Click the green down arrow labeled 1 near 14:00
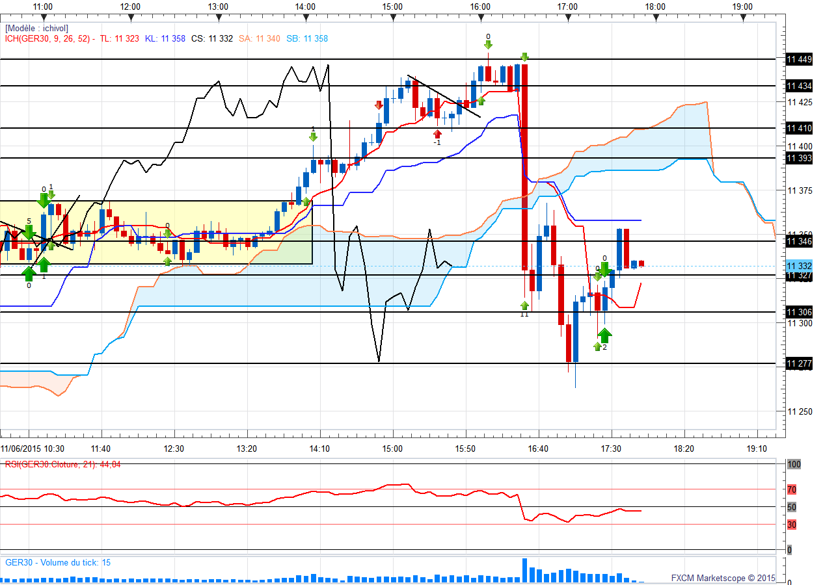823x585 pixels. pos(313,136)
